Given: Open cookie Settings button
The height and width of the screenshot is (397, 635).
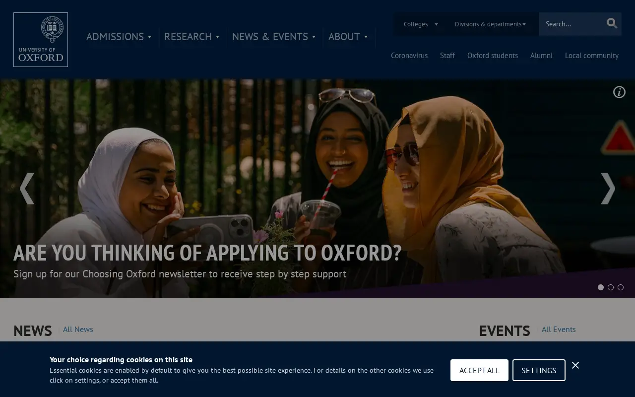Looking at the screenshot, I should pos(539,370).
